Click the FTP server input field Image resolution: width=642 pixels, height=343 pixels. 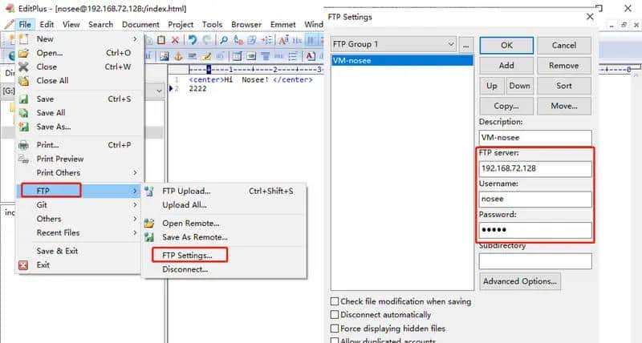tap(535, 168)
